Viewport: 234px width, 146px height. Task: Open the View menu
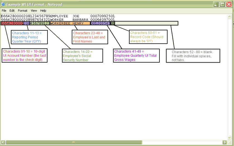pos(34,11)
